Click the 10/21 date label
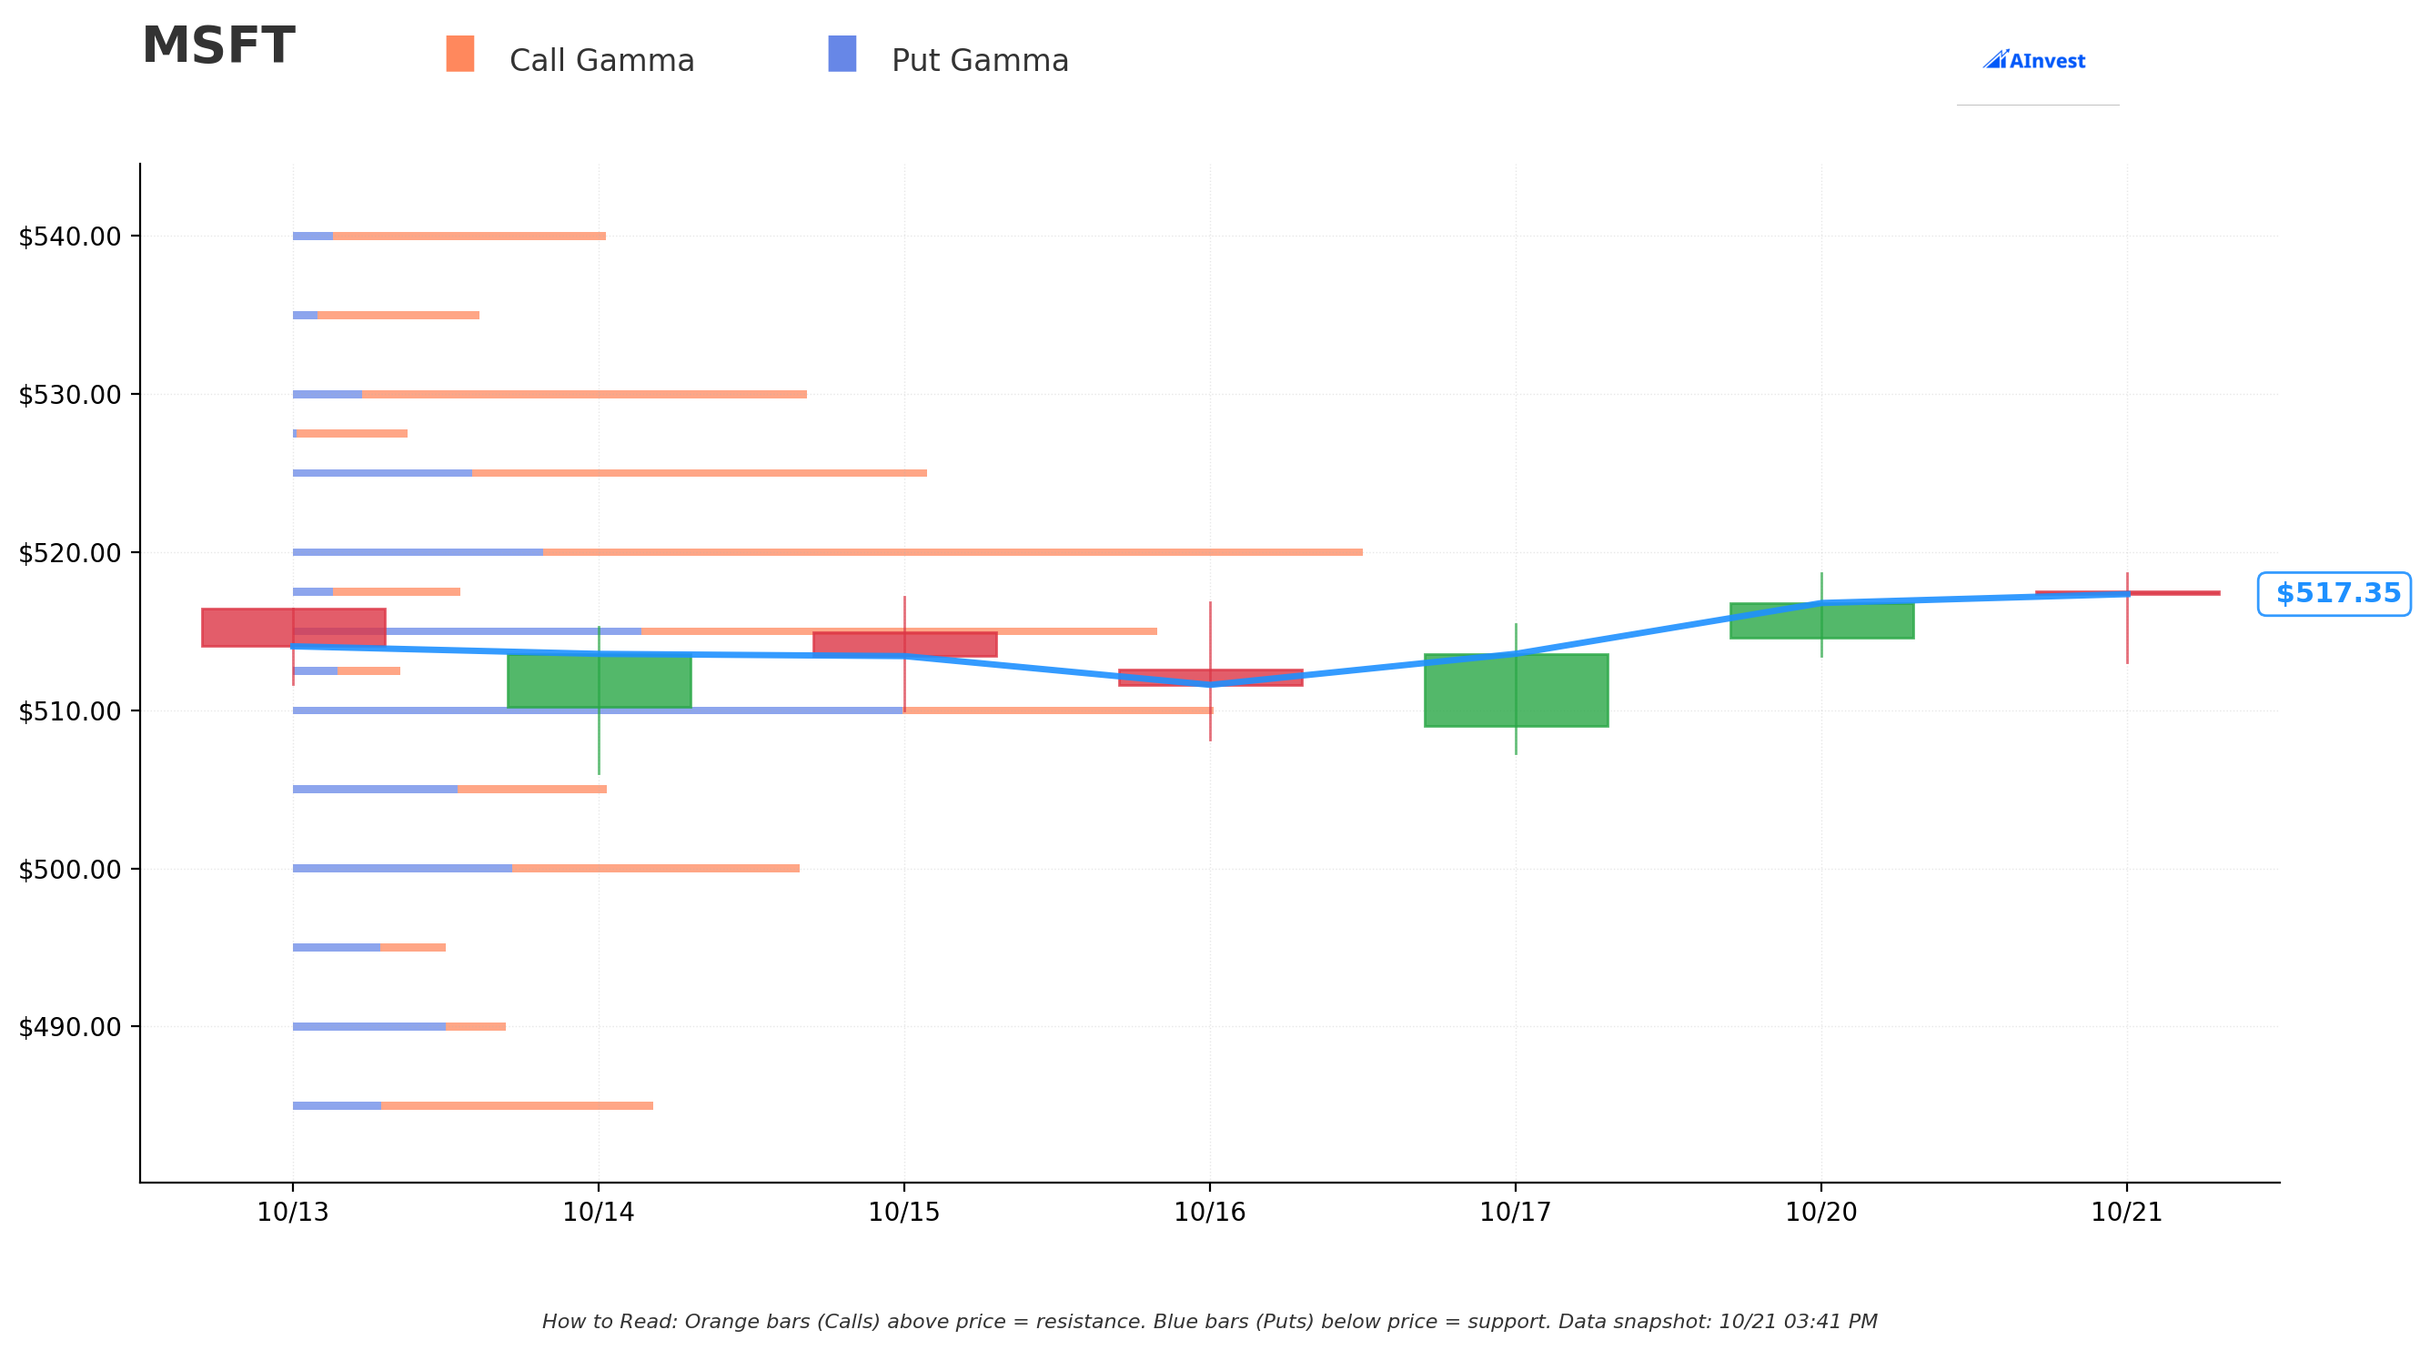 (x=2127, y=1213)
